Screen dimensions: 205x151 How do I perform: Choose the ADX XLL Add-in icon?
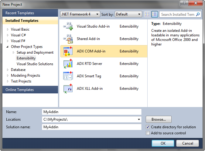click(x=68, y=89)
